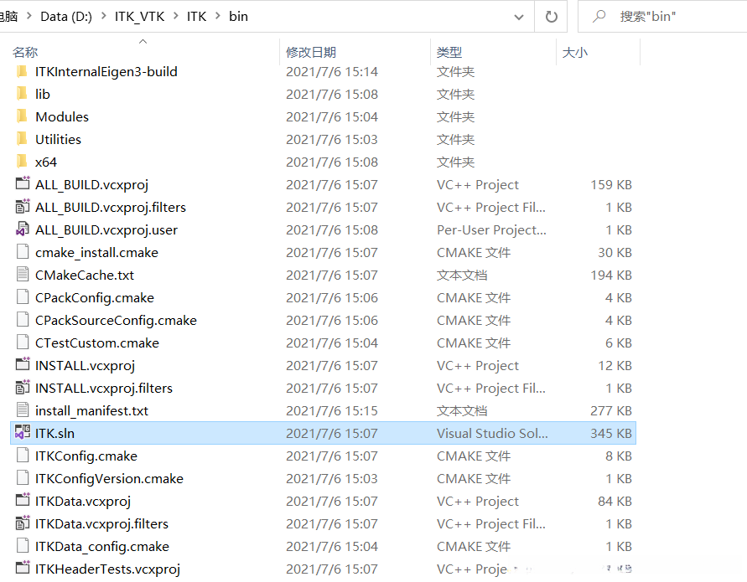Click the 30 KB size cell

(x=615, y=253)
